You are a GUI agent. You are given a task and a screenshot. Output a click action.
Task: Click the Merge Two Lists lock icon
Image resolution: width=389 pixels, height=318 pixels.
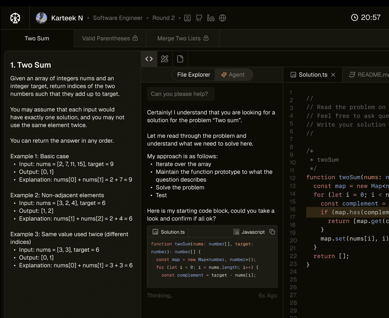coord(206,38)
